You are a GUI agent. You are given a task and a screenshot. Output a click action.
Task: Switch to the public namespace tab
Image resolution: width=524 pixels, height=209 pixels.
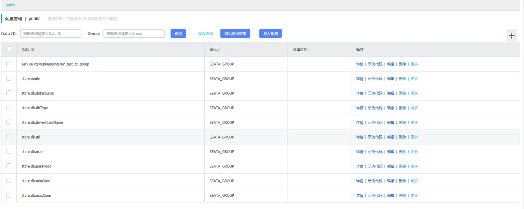coord(10,5)
